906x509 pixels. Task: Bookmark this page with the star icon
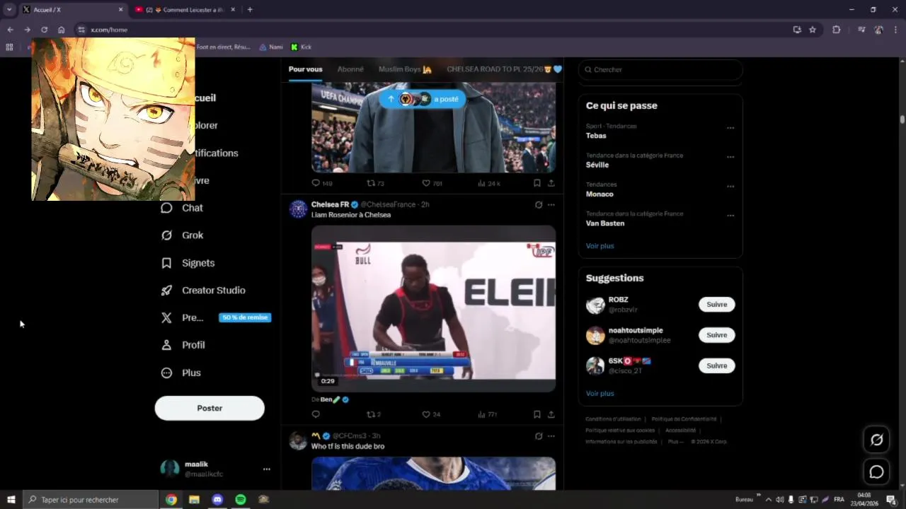(813, 30)
